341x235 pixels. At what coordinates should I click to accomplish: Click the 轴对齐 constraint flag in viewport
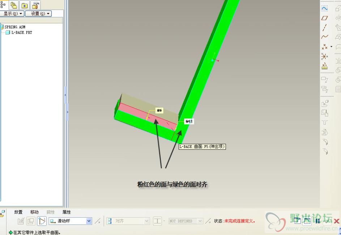pyautogui.click(x=189, y=121)
